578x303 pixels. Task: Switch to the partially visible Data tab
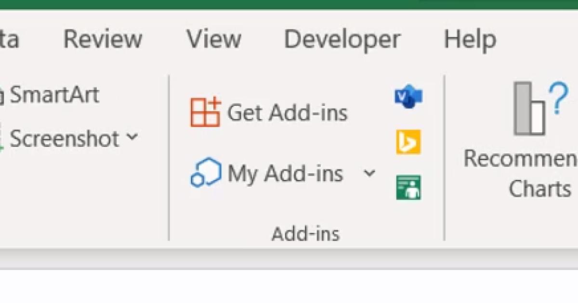click(9, 39)
